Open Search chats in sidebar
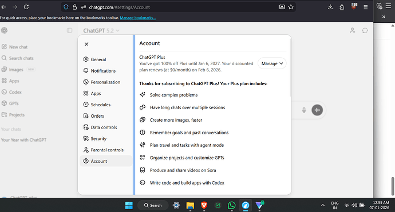This screenshot has width=395, height=212. point(17,58)
